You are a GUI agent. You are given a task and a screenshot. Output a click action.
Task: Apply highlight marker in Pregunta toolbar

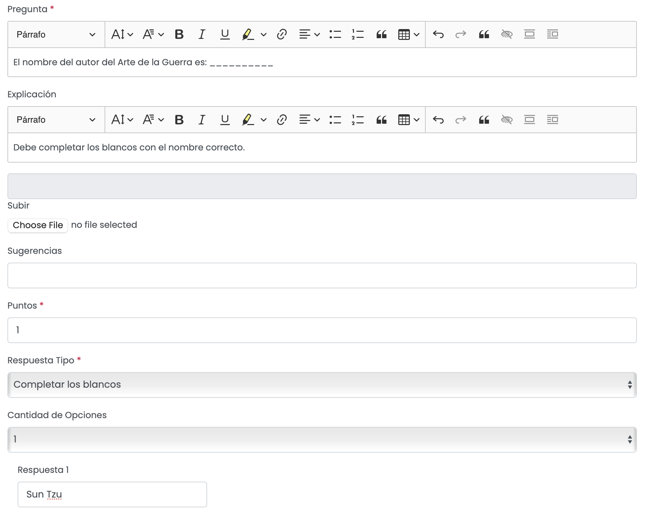(248, 34)
